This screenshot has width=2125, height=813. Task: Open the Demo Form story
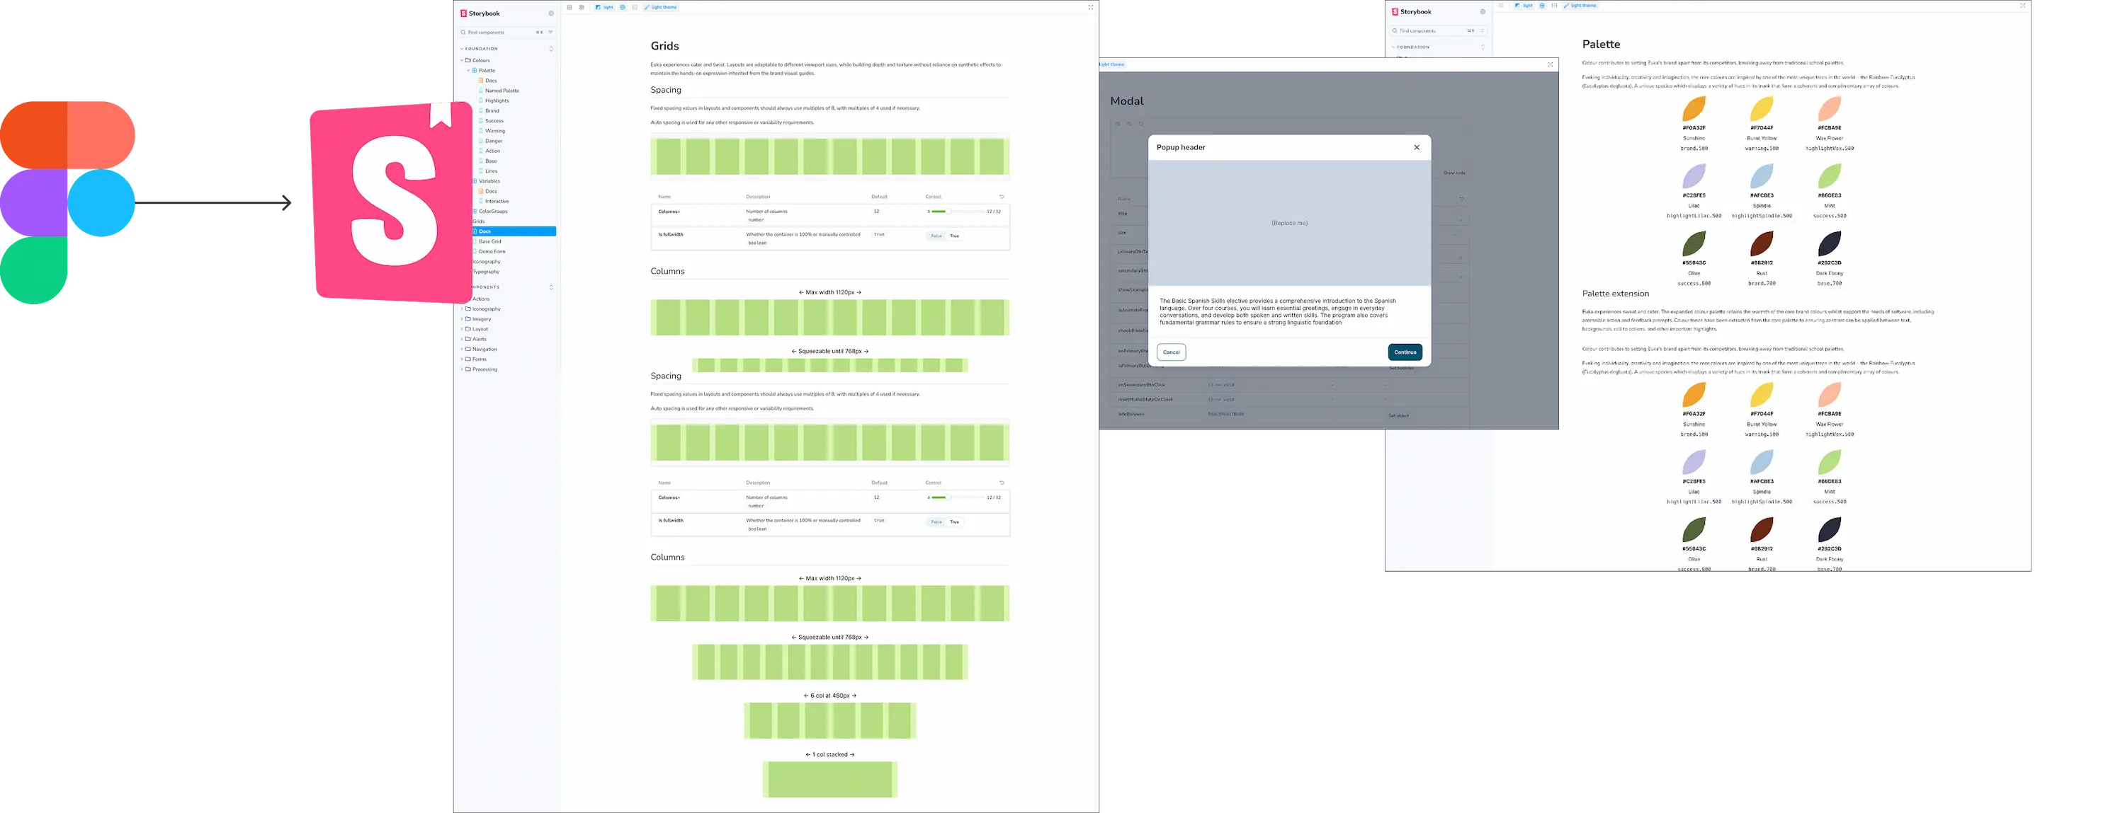(492, 251)
